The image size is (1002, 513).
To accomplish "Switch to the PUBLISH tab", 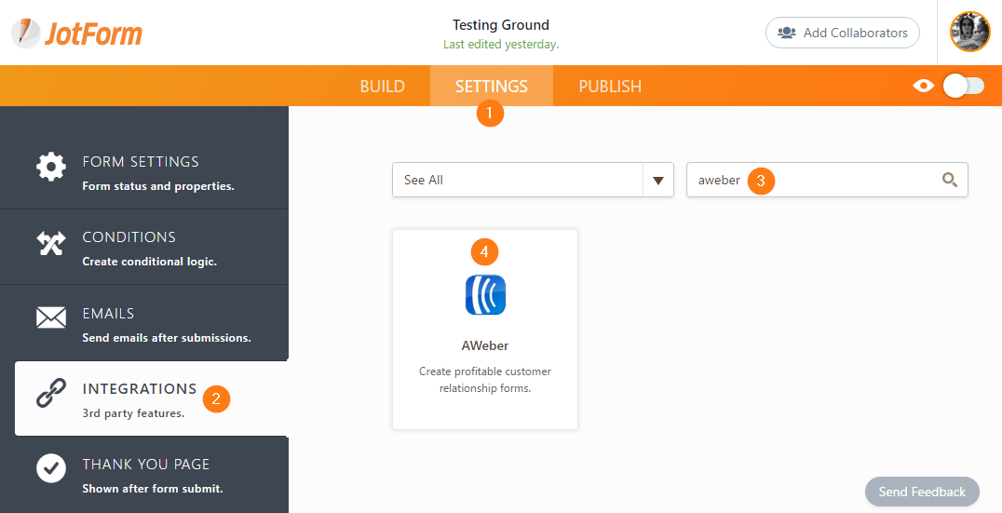I will (x=610, y=87).
